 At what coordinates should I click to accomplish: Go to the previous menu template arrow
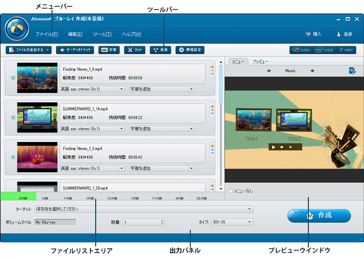pos(269,71)
